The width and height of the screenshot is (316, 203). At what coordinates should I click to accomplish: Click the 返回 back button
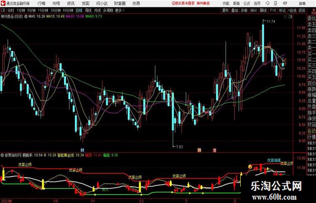click(302, 10)
